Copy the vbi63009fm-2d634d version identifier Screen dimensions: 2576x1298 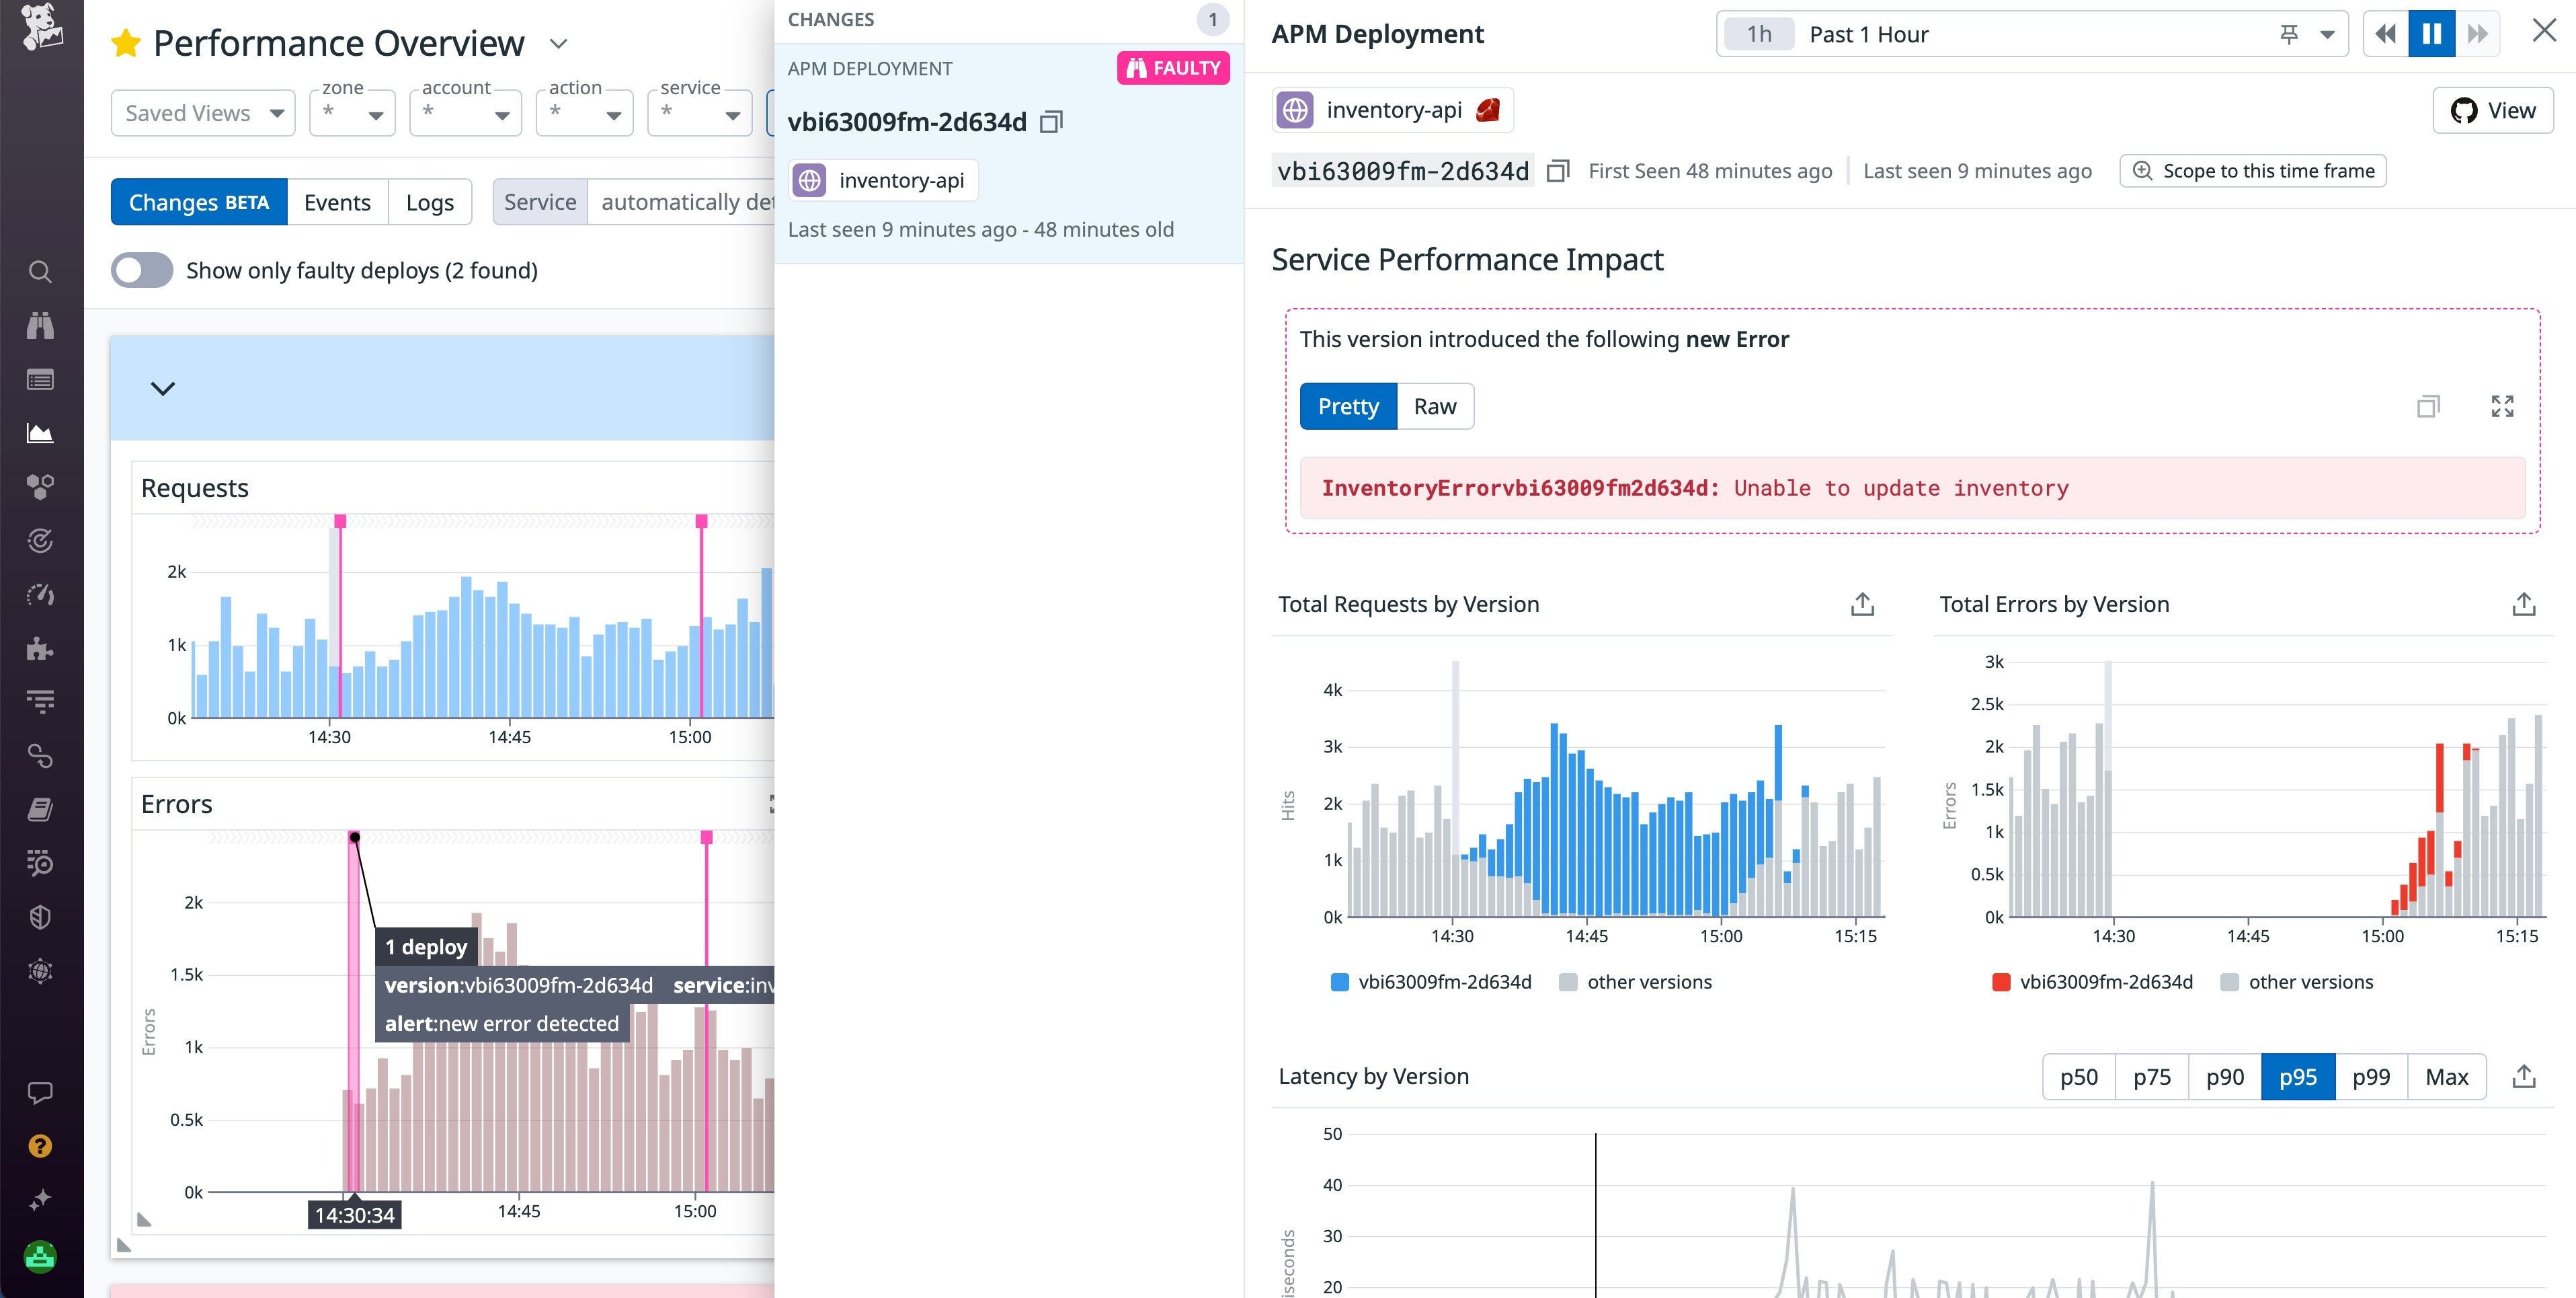point(1557,170)
